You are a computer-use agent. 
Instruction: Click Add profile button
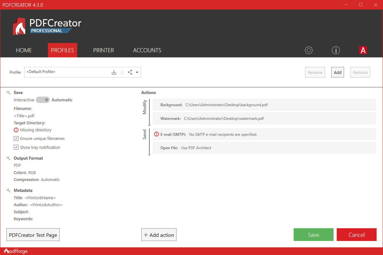click(338, 72)
